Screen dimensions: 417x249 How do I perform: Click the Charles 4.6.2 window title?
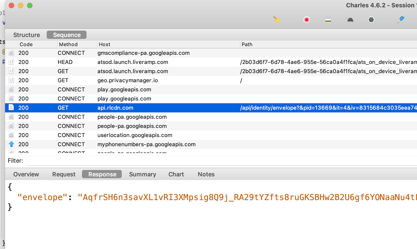pyautogui.click(x=382, y=5)
